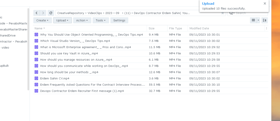Click VideoClips in the breadcrumb path
The image size is (280, 121).
tap(95, 13)
